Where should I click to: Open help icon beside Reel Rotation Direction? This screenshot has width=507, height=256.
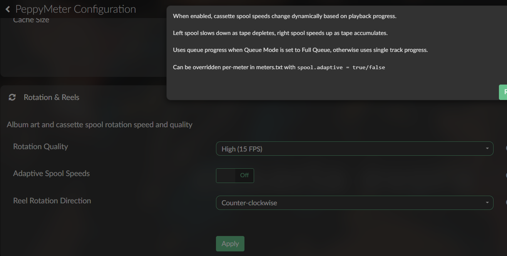pos(506,203)
